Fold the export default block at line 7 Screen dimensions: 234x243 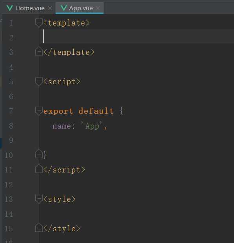tap(39, 111)
